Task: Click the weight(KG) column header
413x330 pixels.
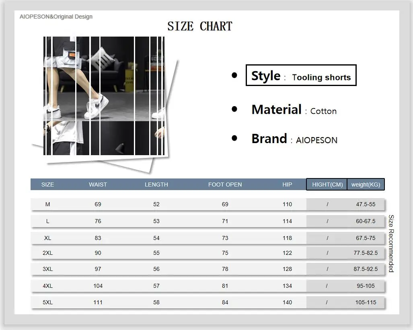Action: click(366, 184)
